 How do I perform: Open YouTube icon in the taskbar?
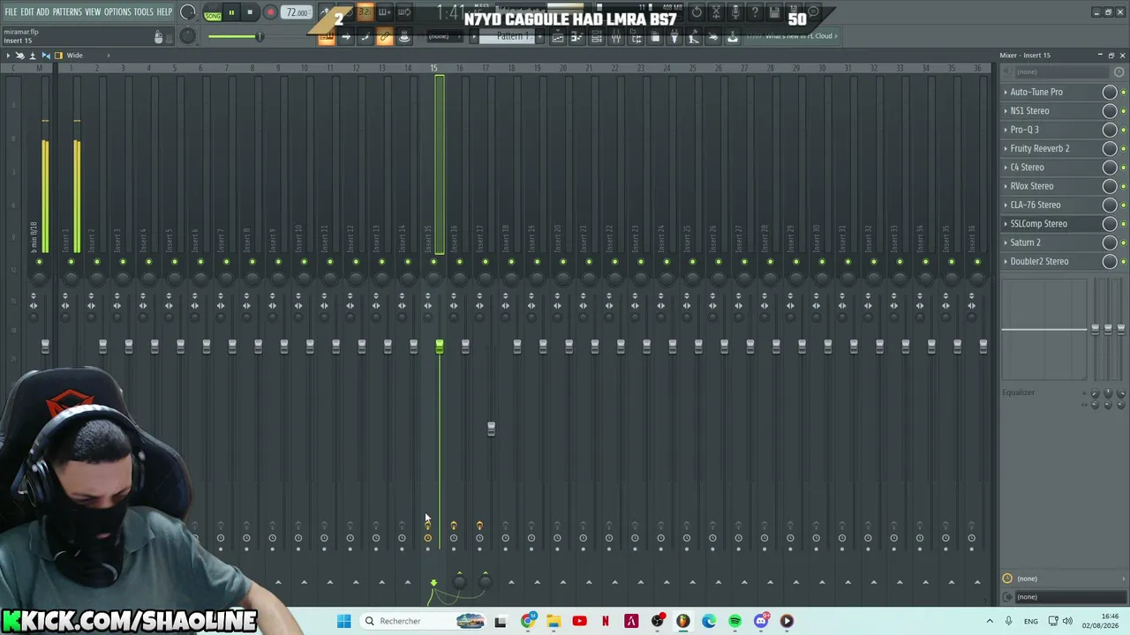click(579, 621)
